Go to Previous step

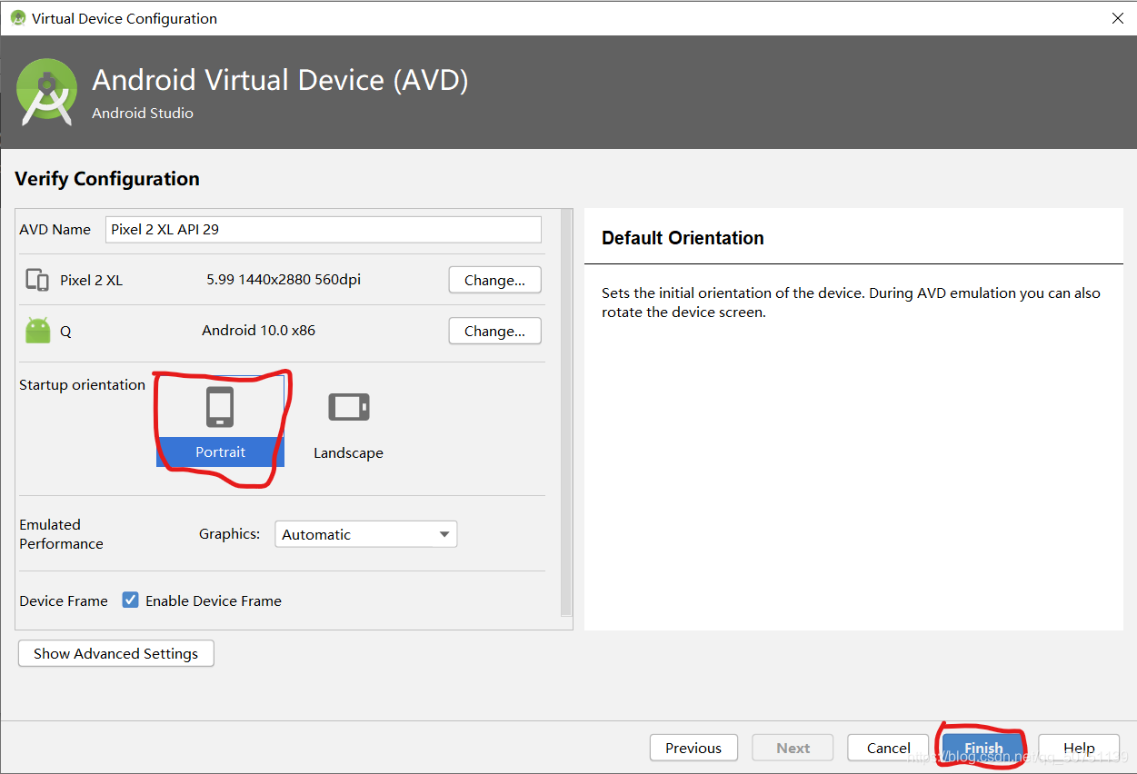tap(693, 748)
